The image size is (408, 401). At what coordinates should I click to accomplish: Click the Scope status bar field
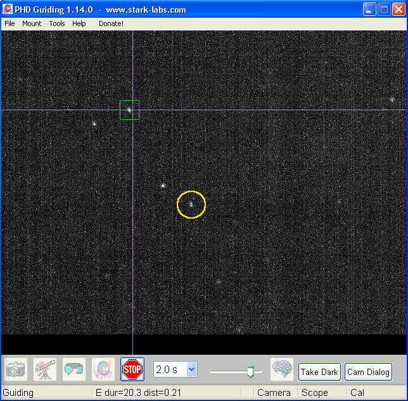coord(315,393)
